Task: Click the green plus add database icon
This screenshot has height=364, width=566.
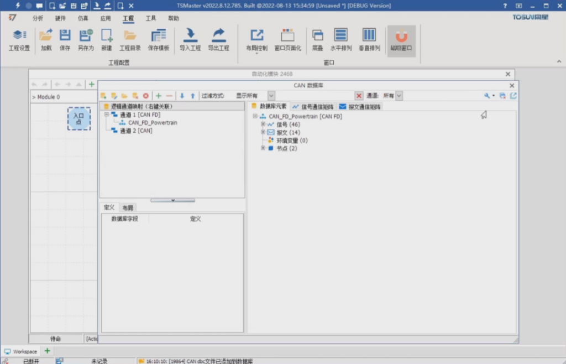Action: 159,96
